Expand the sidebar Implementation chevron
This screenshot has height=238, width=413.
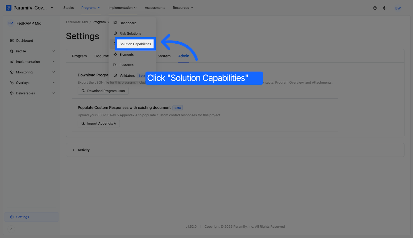53,62
